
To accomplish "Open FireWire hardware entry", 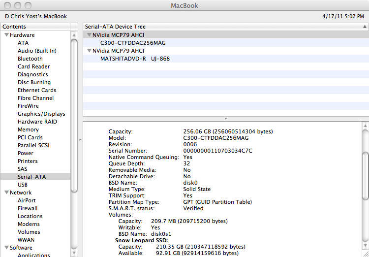I will pos(28,106).
